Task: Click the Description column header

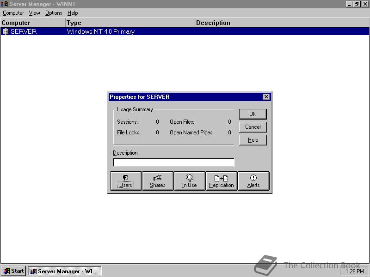Action: click(282, 23)
